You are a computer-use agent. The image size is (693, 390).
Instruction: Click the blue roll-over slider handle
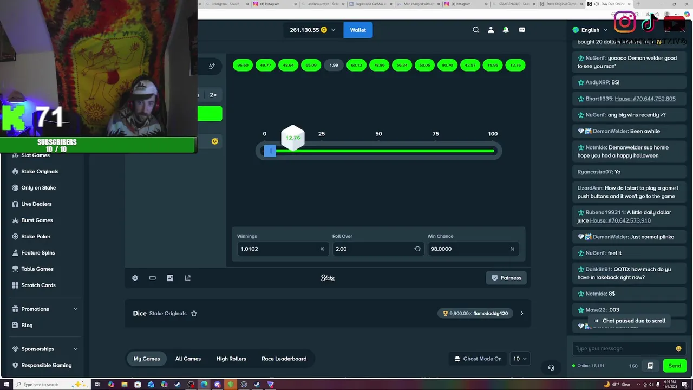[x=270, y=151]
